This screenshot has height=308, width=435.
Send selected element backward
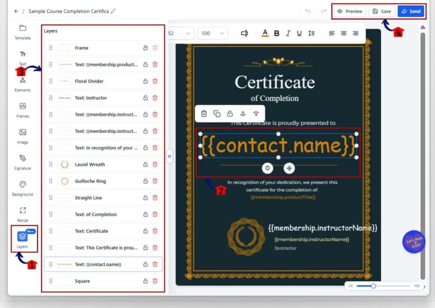(256, 113)
